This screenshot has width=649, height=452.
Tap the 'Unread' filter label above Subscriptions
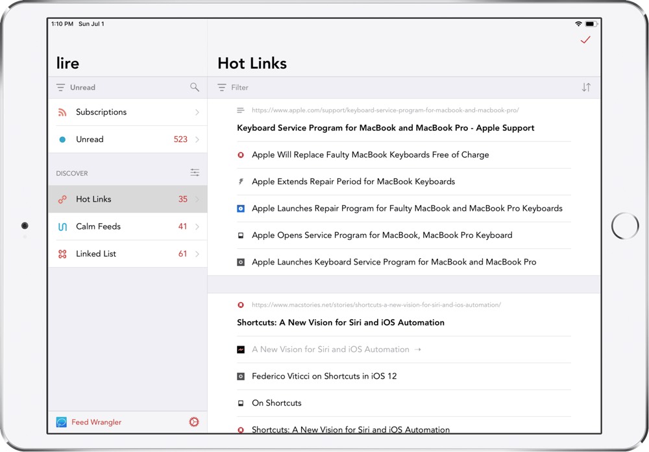coord(83,88)
